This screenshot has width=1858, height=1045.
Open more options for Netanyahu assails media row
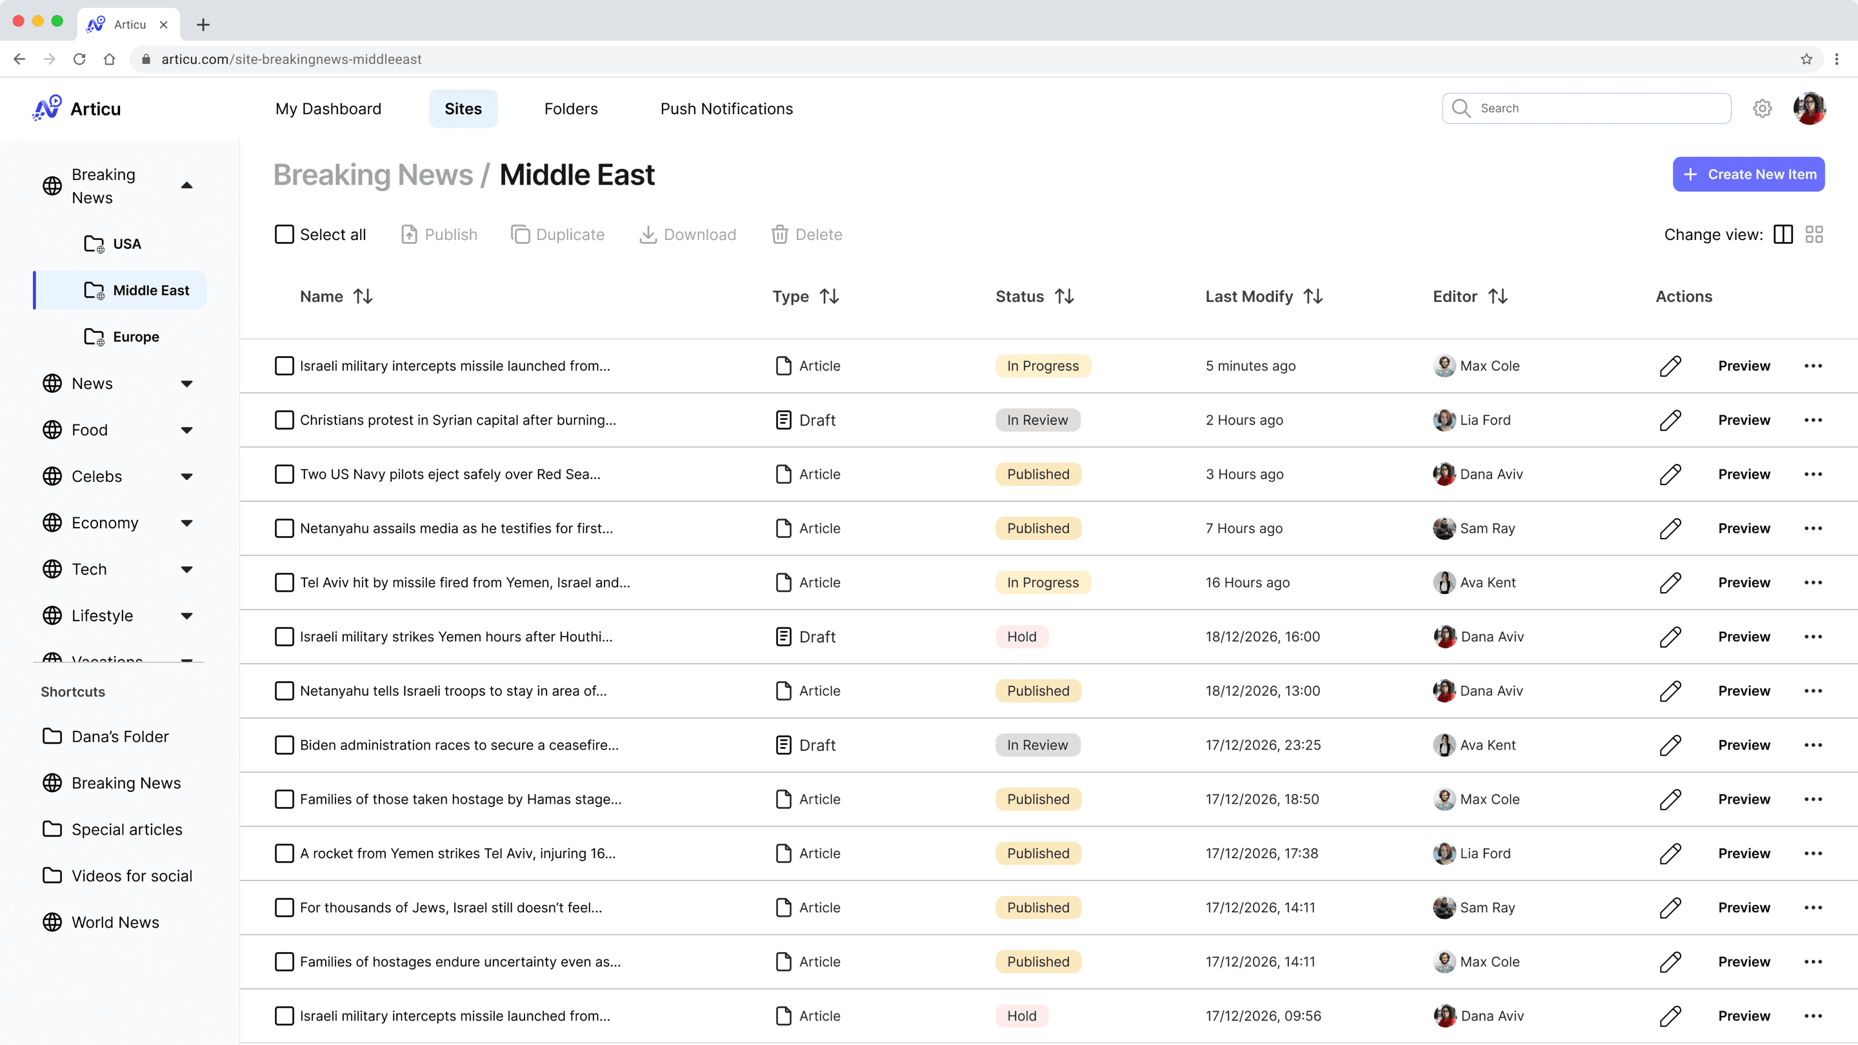[x=1813, y=528]
